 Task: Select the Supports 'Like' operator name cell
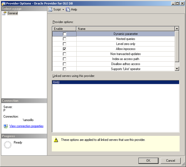pyautogui.click(x=126, y=69)
